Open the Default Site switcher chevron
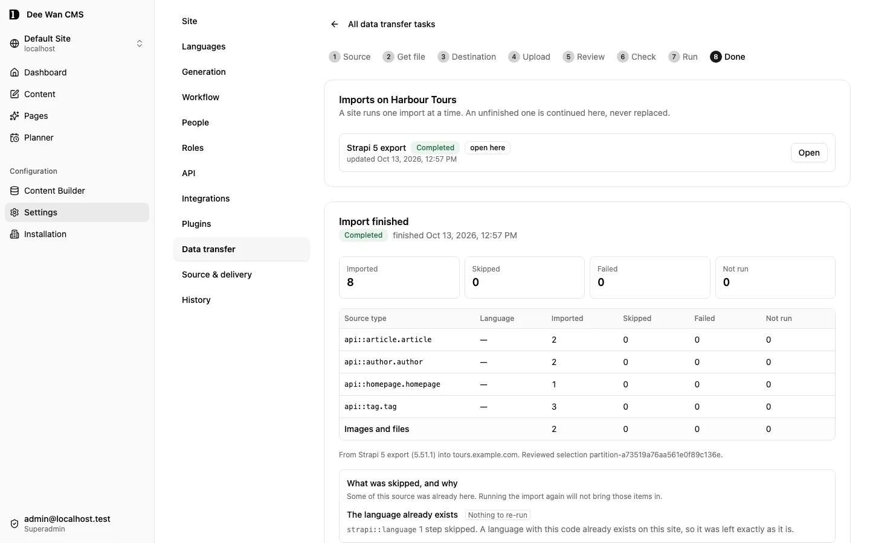Viewport: 870px width, 543px height. 140,43
